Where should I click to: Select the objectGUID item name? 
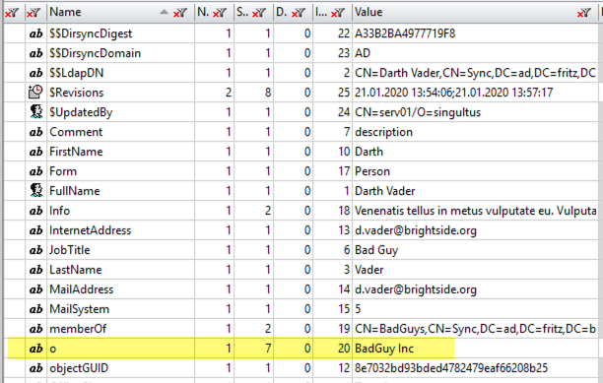point(79,368)
